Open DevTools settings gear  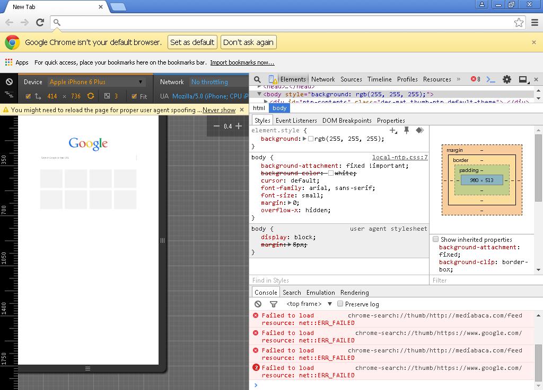coord(506,79)
